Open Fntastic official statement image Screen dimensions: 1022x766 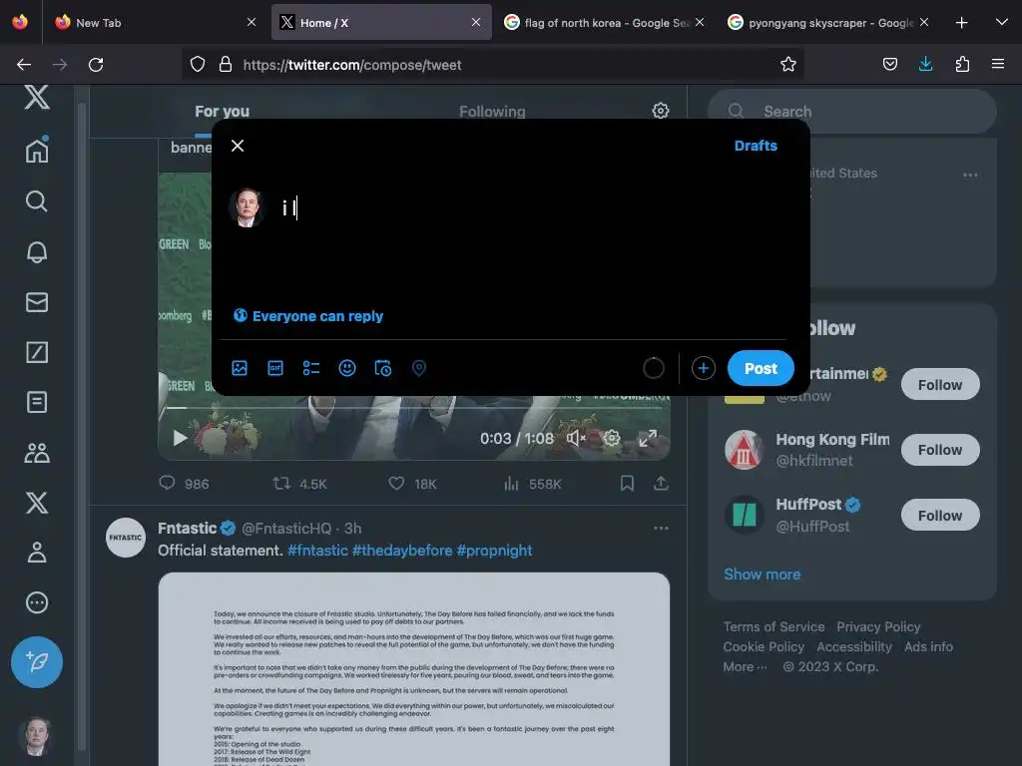[414, 669]
